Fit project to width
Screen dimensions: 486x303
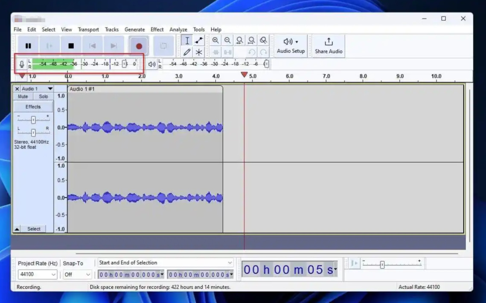point(251,40)
